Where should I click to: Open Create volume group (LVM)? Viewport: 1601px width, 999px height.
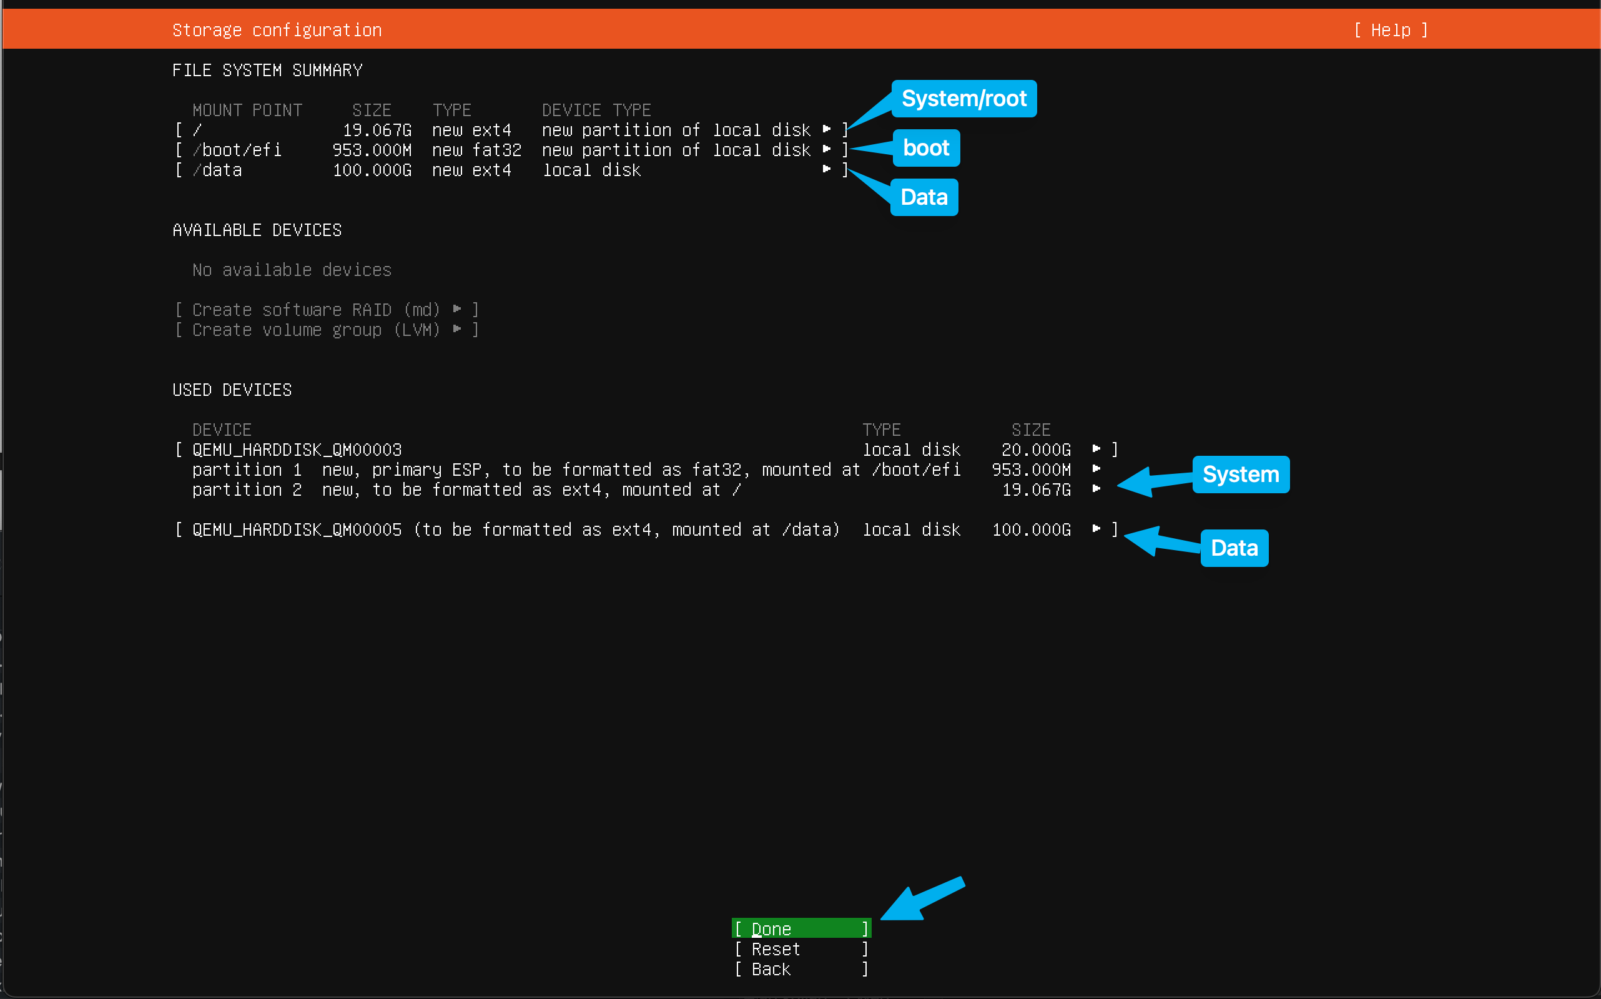coord(317,330)
